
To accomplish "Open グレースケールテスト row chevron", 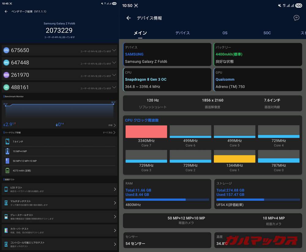I will pyautogui.click(x=115, y=217).
